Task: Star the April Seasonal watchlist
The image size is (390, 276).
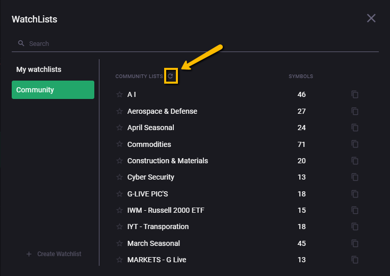Action: (120, 128)
